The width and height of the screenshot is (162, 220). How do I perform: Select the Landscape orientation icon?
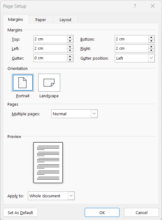49,83
